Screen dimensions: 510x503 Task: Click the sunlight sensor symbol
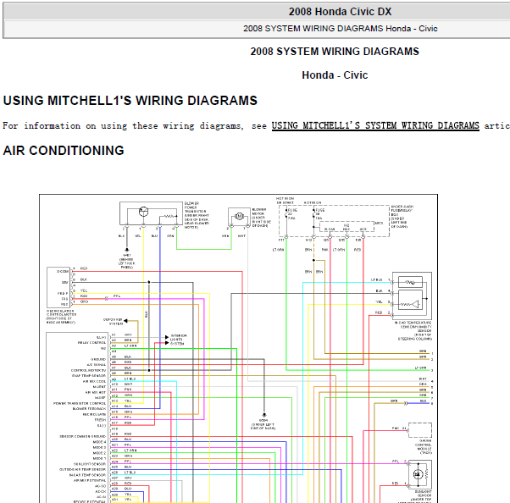[x=420, y=474]
